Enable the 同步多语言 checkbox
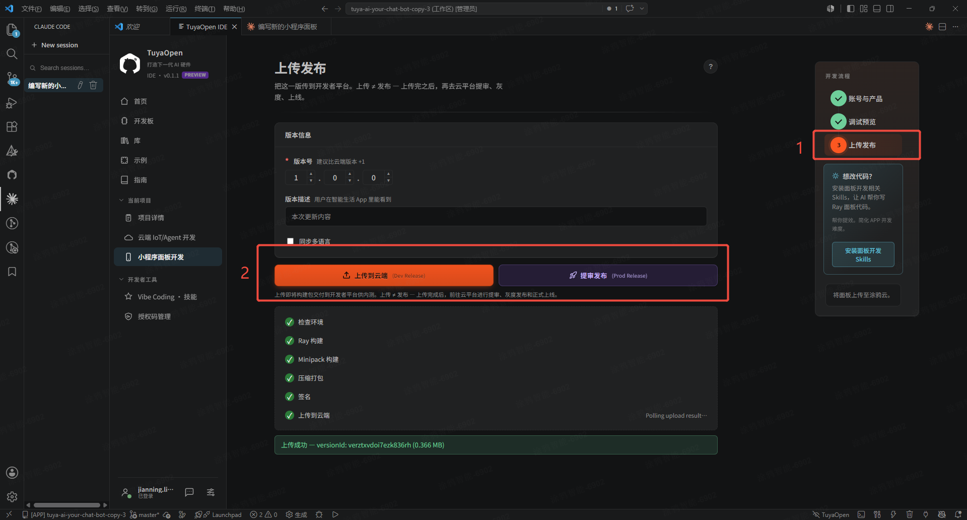 290,241
